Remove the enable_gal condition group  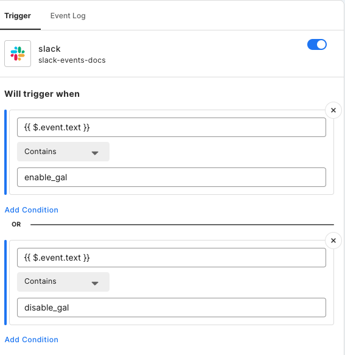pos(333,110)
